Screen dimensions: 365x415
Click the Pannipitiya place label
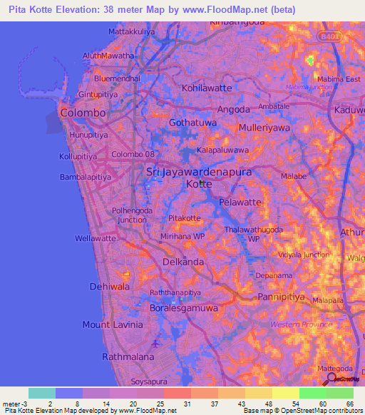point(282,297)
